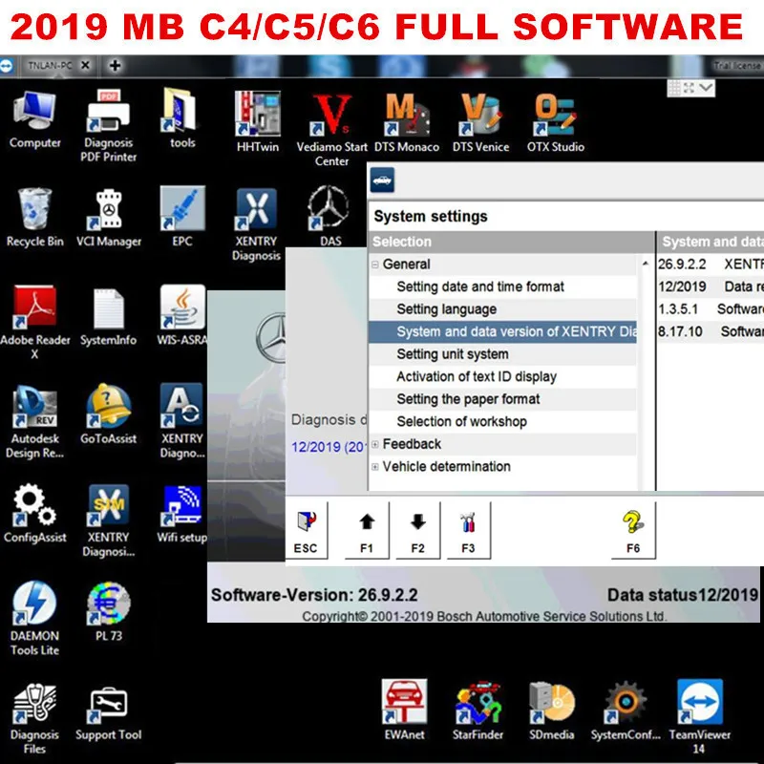764x764 pixels.
Task: Collapse the General tree node
Action: point(375,265)
